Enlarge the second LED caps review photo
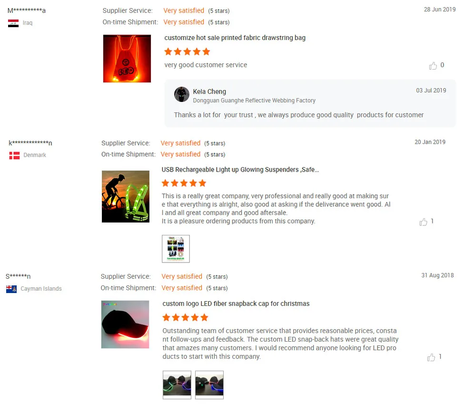The image size is (464, 405). (209, 385)
